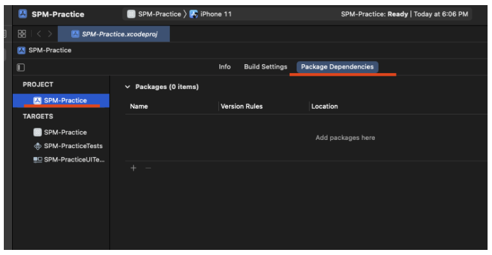Image resolution: width=492 pixels, height=255 pixels.
Task: Open the related items grid icon
Action: pos(22,34)
